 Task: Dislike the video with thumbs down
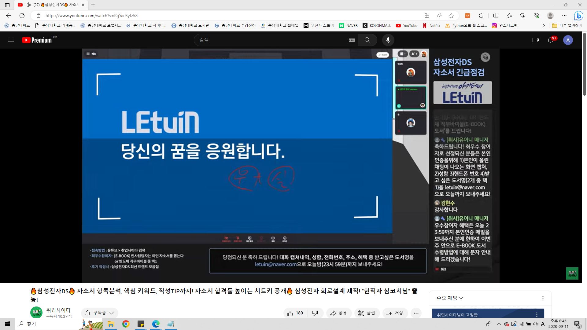pyautogui.click(x=315, y=313)
